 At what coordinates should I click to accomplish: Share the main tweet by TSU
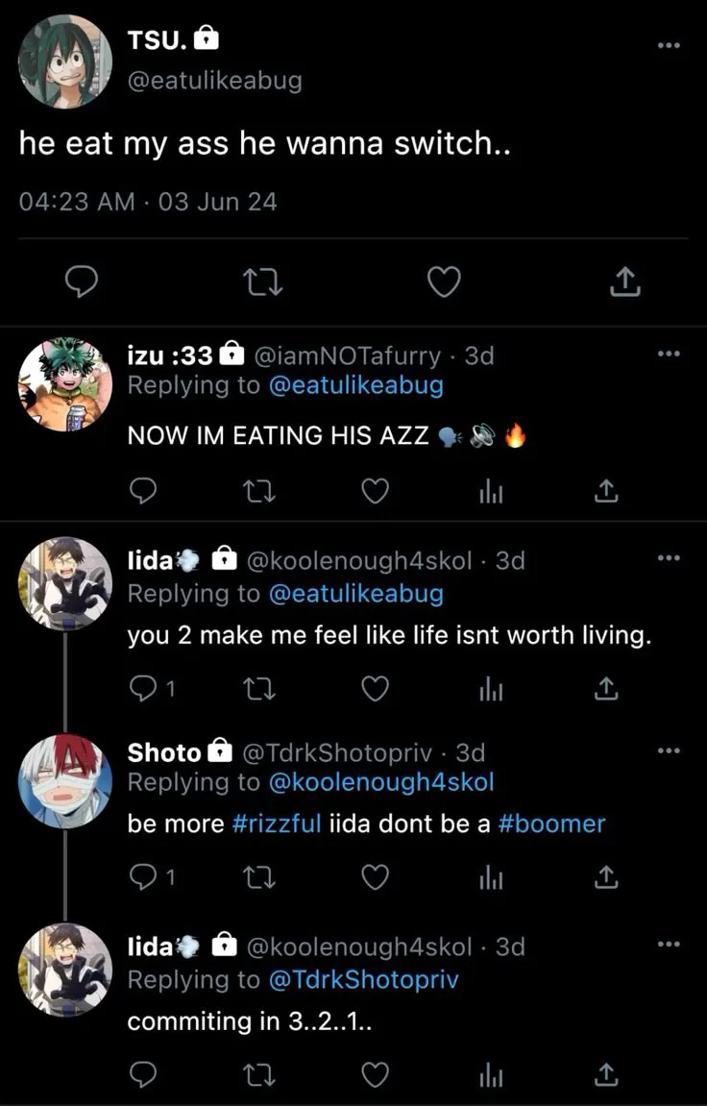[x=624, y=282]
